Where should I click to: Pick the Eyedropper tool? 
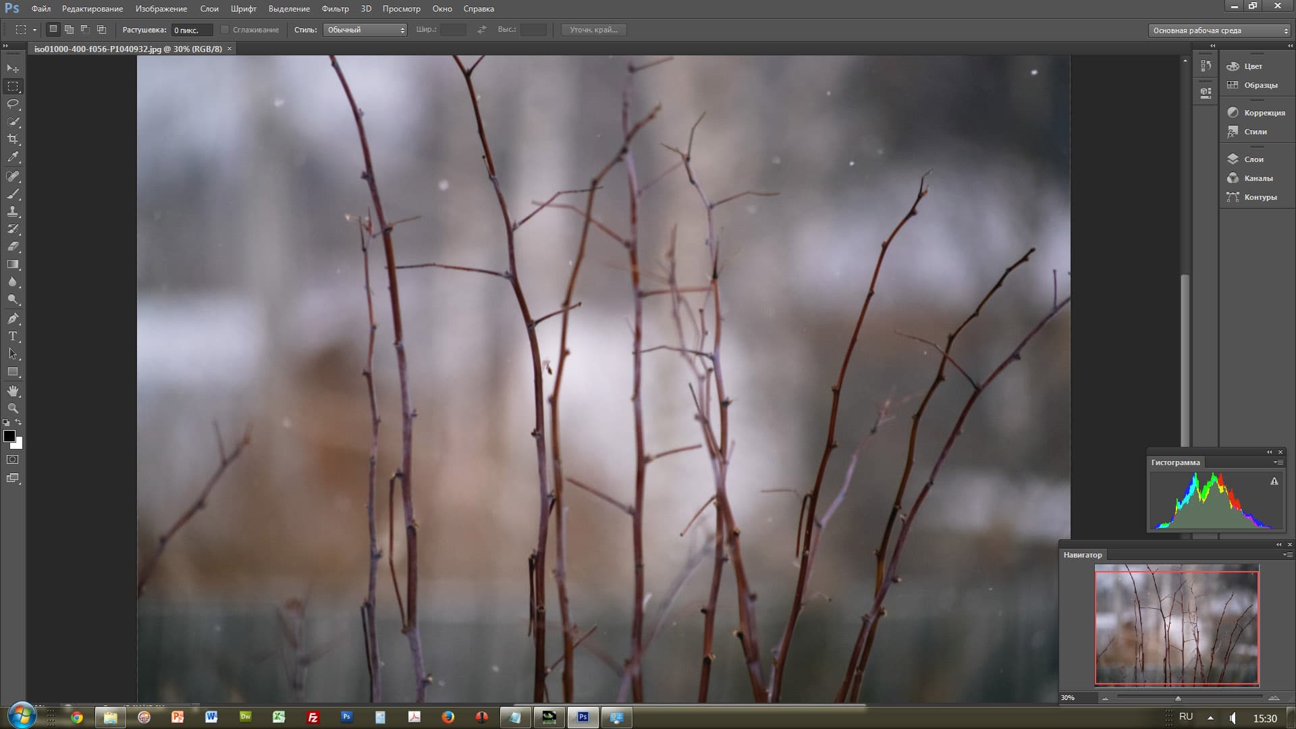point(13,157)
